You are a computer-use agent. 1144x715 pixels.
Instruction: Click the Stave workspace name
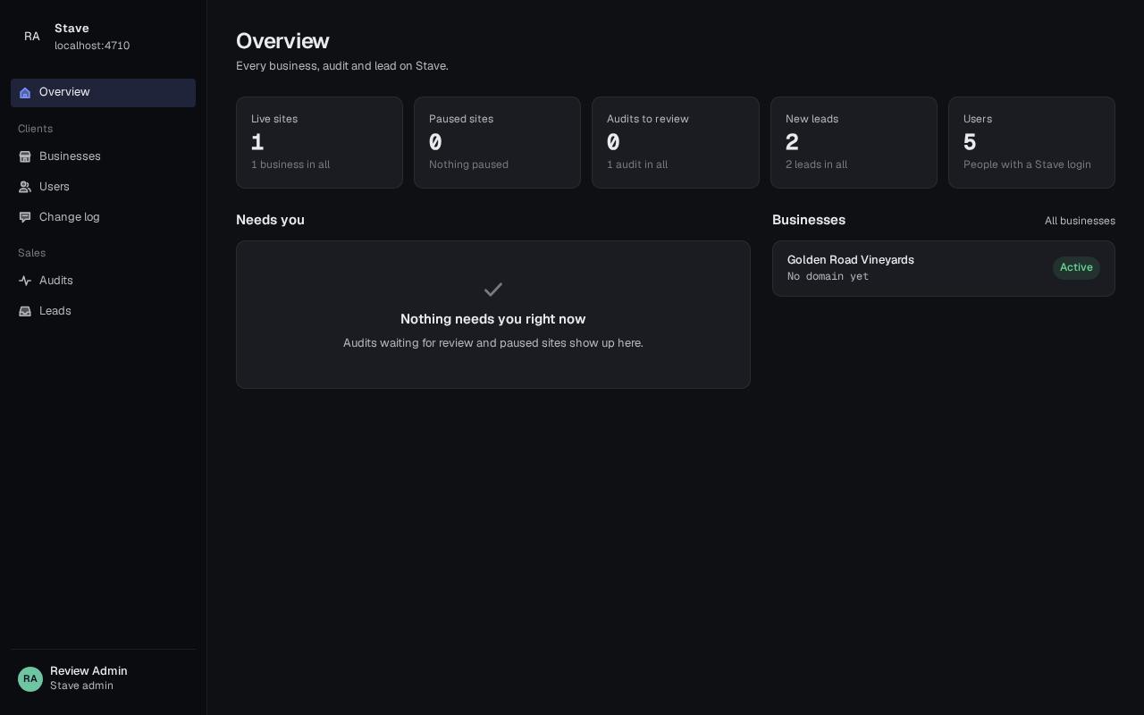tap(71, 29)
